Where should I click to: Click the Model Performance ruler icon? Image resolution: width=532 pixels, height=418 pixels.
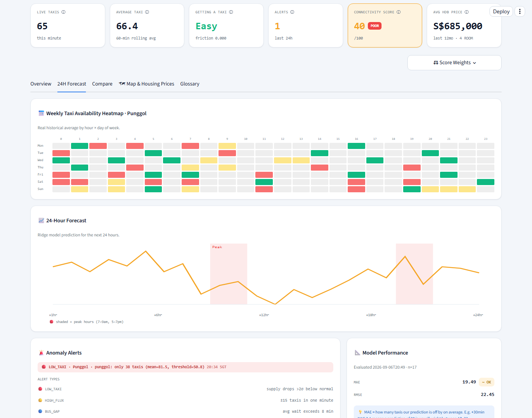(357, 353)
